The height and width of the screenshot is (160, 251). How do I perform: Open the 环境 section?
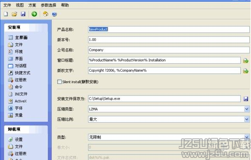pos(15,52)
